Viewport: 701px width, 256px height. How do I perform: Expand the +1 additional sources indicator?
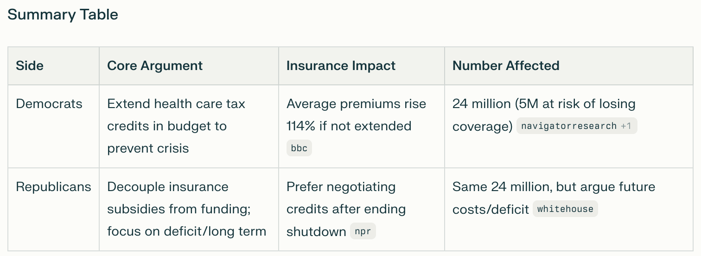click(x=626, y=126)
